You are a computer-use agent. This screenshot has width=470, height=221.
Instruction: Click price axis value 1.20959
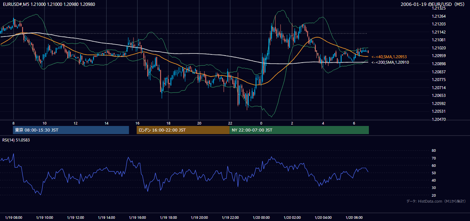pos(439,56)
